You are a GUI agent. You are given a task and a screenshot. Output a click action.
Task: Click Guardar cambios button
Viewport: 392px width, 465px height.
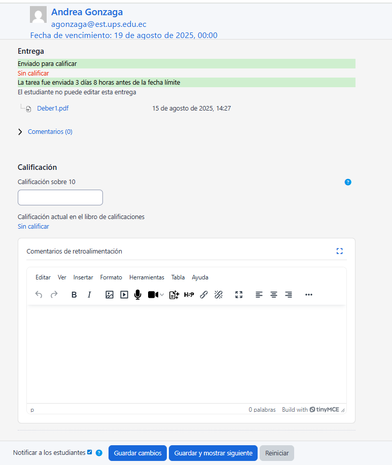tap(137, 453)
